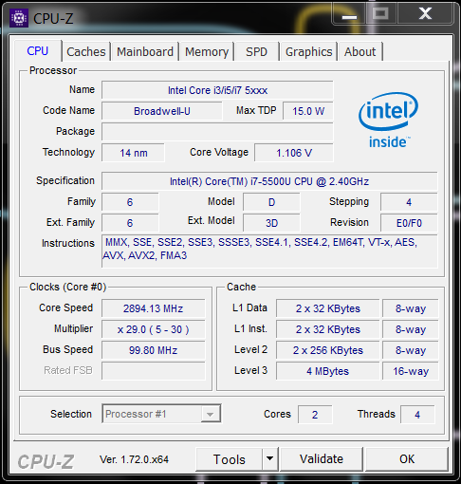This screenshot has width=461, height=484.
Task: Select the SPD tab
Action: [256, 51]
